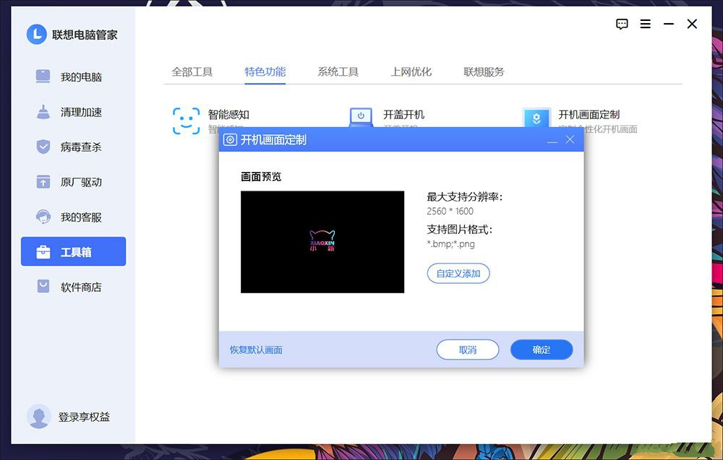The image size is (723, 460).
Task: Click the user avatar icon
Action: click(x=38, y=417)
